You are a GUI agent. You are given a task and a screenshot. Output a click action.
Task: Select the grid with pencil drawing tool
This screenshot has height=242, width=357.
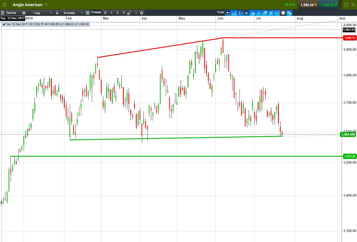(252, 13)
